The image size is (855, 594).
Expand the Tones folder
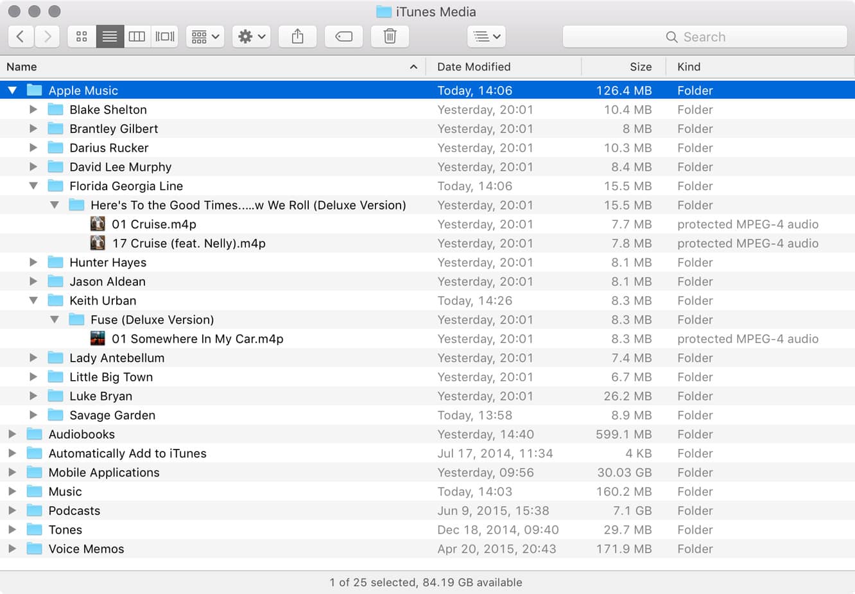tap(12, 530)
